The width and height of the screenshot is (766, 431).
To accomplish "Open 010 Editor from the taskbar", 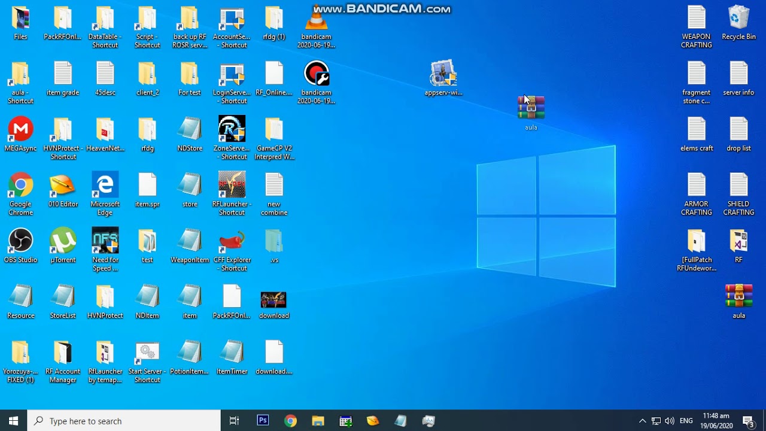I will (x=373, y=421).
